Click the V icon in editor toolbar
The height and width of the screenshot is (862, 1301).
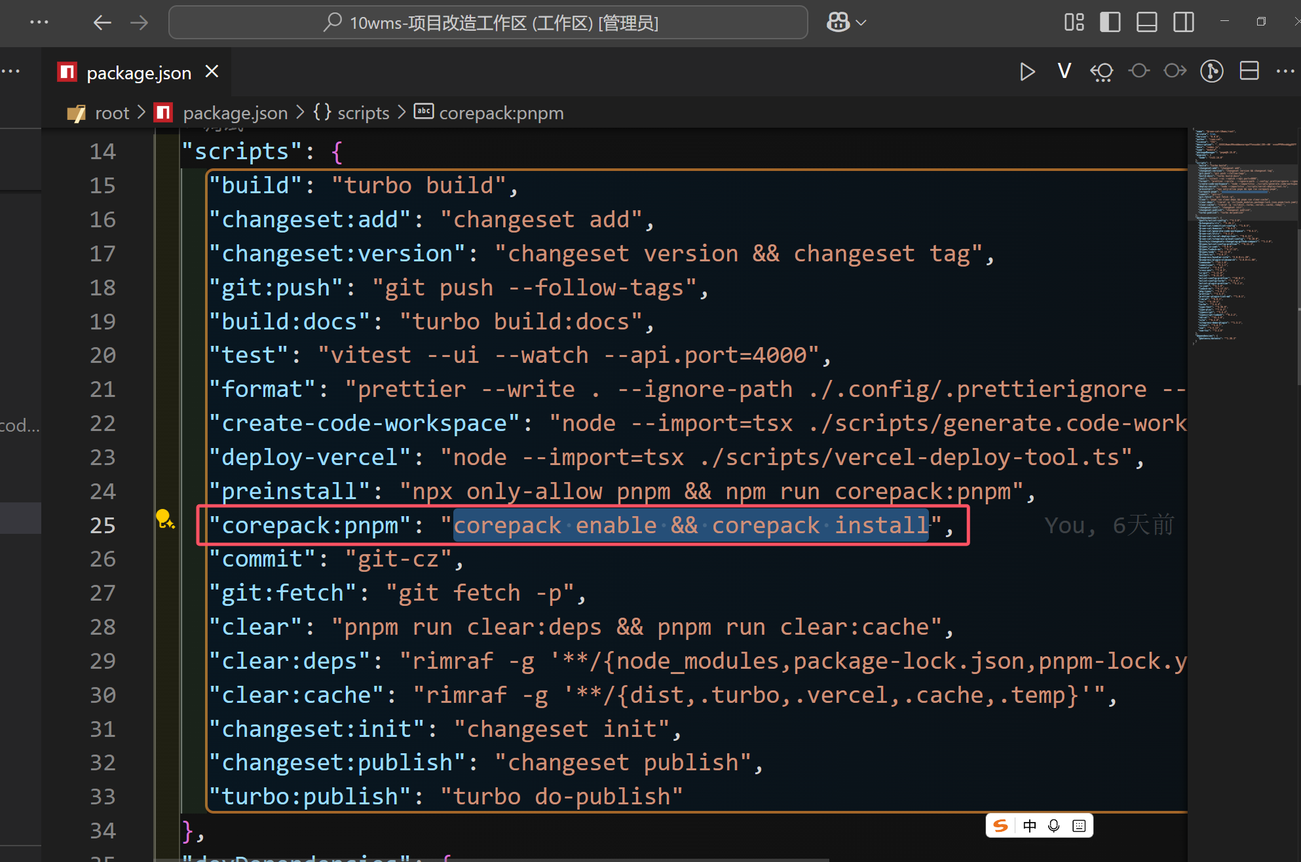click(x=1065, y=71)
